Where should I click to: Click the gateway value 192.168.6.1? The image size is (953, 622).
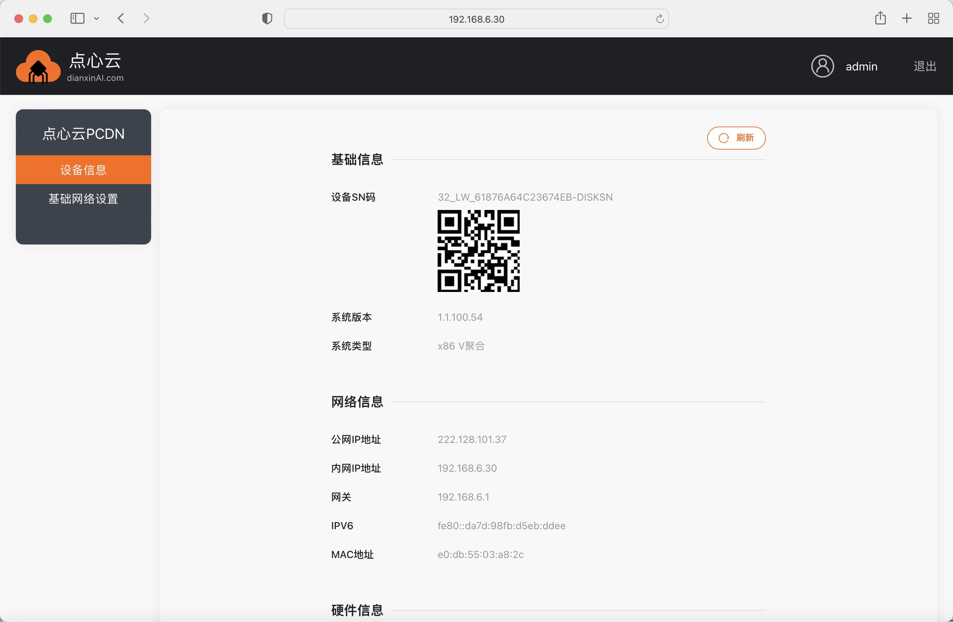[x=463, y=497]
